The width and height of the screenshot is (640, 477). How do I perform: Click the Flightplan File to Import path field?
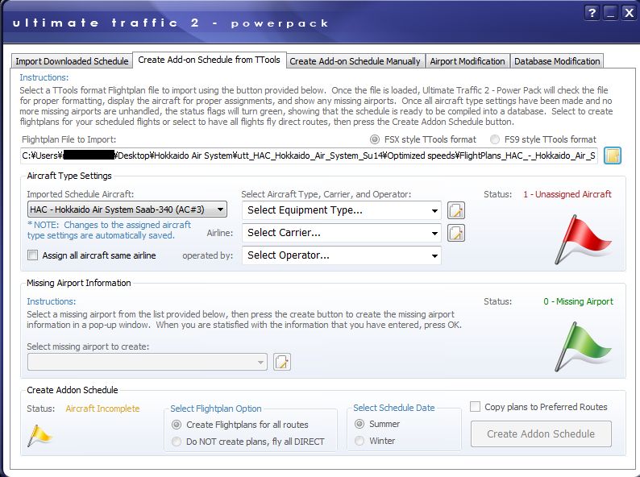coord(309,156)
